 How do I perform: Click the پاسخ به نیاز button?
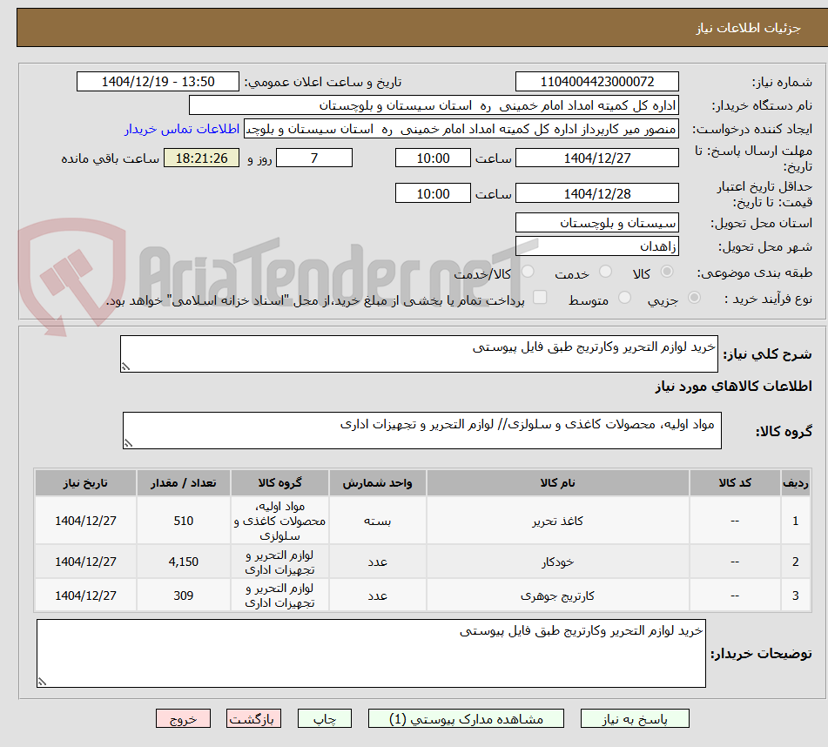(x=635, y=718)
